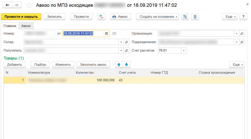The width and height of the screenshot is (251, 139).
Task: Expand the Счет расчетов dropdown
Action: 184,51
